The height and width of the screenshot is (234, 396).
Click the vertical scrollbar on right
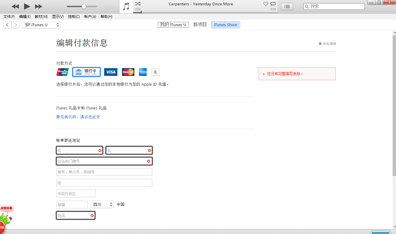coord(394,105)
